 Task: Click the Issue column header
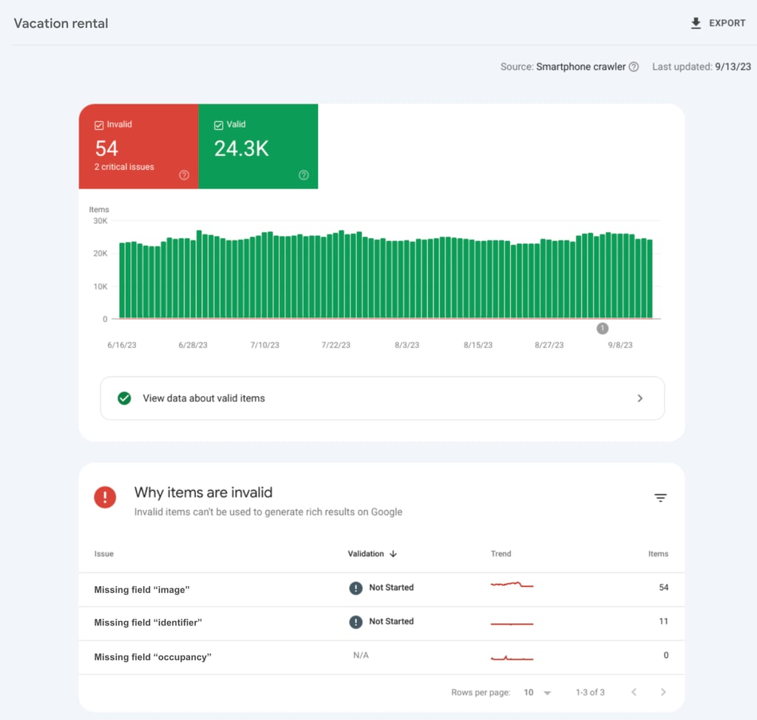coord(103,554)
